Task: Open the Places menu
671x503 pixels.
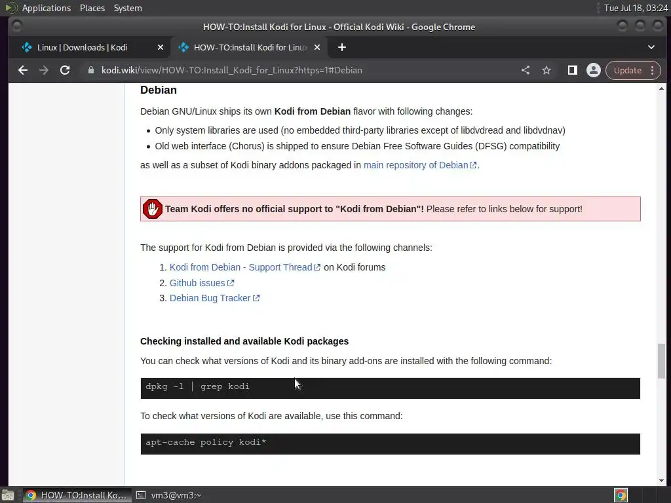Action: point(92,8)
